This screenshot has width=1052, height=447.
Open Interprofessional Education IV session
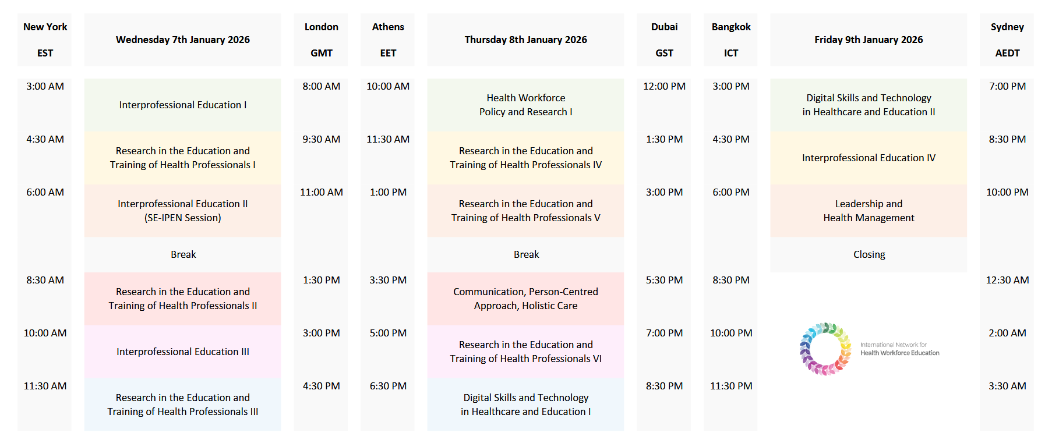pyautogui.click(x=868, y=158)
